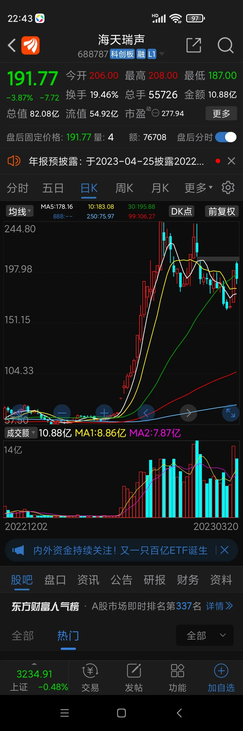This screenshot has width=243, height=731.
Task: Open the 成交额 indicator dropdown
Action: [x=21, y=433]
